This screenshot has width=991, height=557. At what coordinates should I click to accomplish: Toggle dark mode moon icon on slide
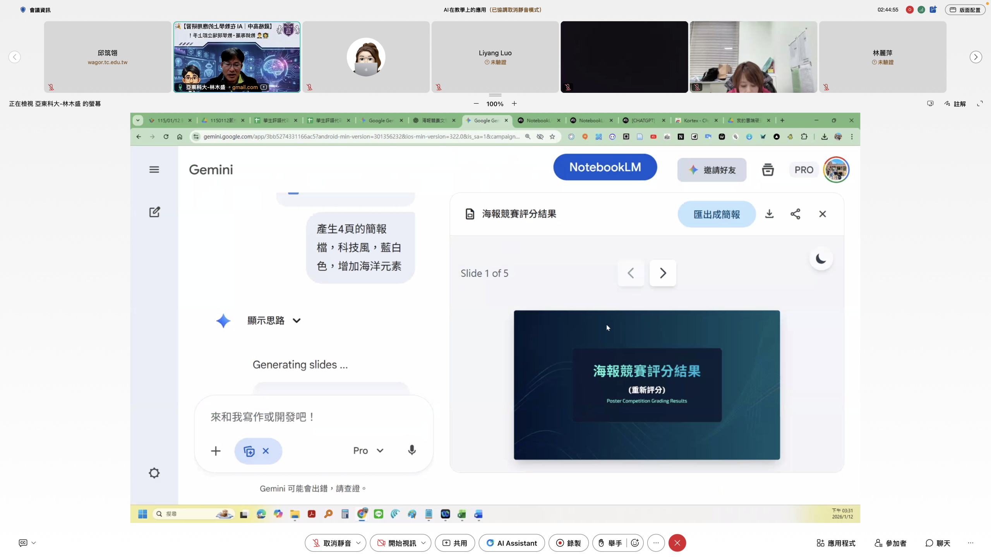[x=821, y=258]
